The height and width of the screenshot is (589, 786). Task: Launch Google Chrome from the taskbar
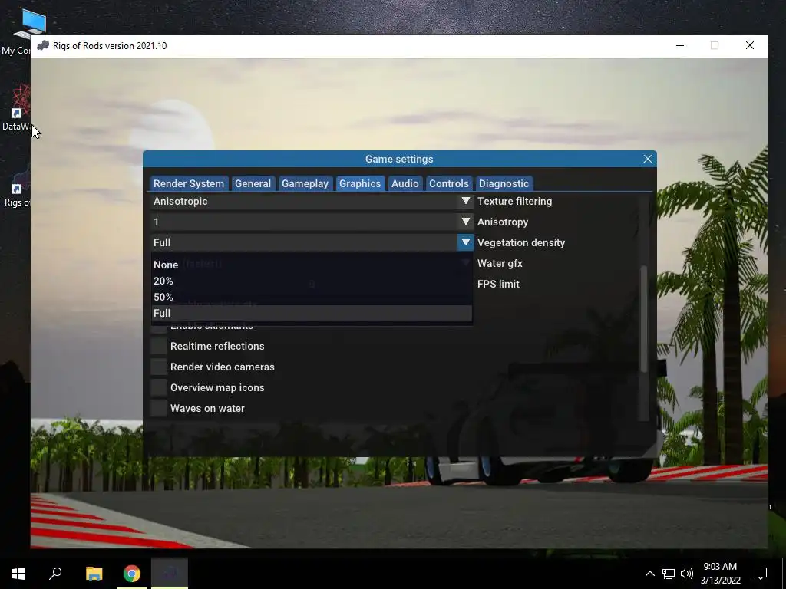[132, 574]
